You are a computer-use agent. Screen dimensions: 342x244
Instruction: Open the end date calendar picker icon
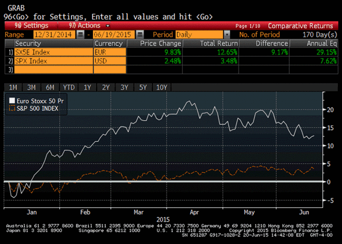click(x=140, y=34)
